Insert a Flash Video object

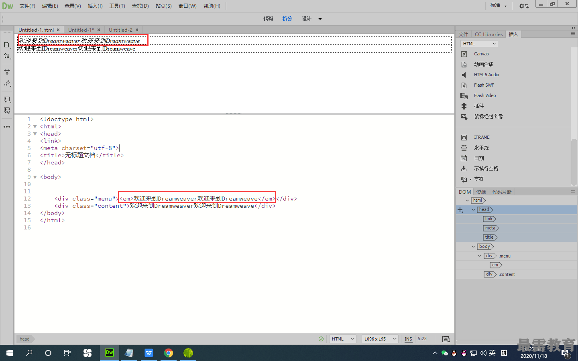[x=484, y=95]
